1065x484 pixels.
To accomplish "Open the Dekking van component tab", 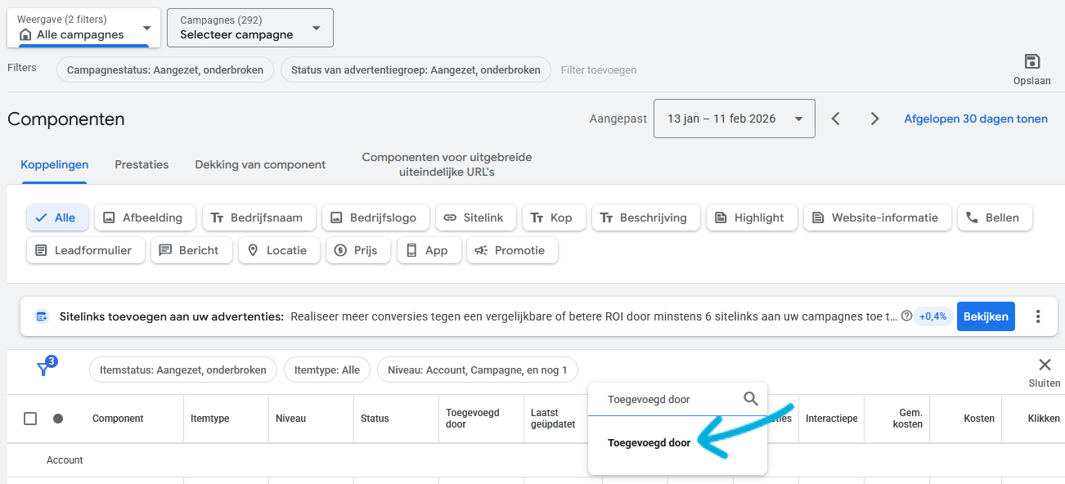I will (x=260, y=164).
